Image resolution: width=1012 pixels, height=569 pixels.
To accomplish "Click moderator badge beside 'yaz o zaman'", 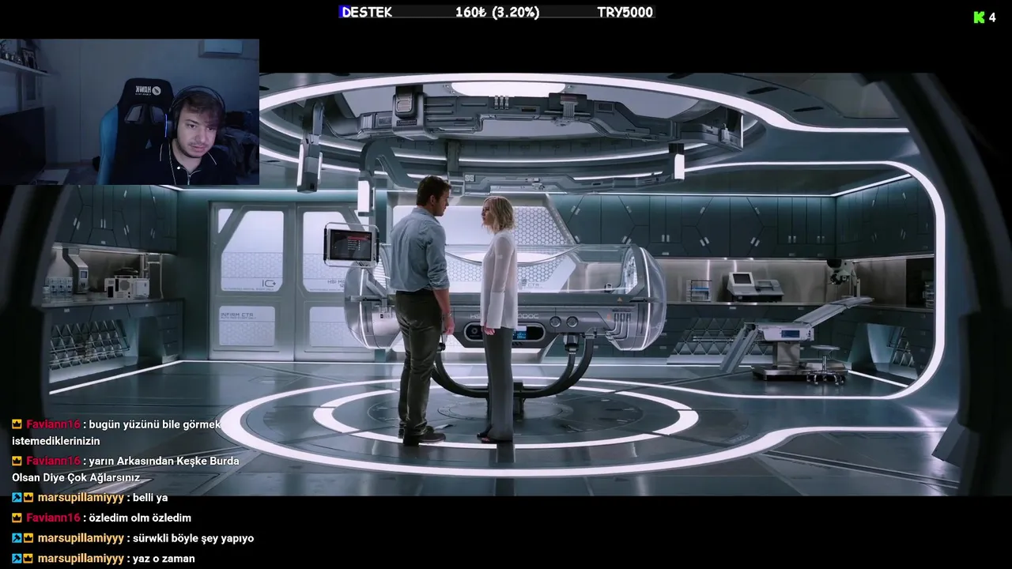I will coord(17,559).
